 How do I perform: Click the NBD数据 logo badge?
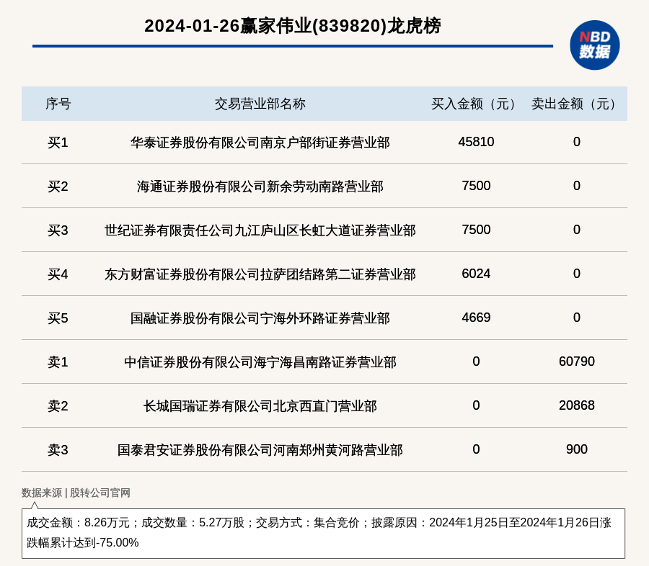click(x=594, y=45)
